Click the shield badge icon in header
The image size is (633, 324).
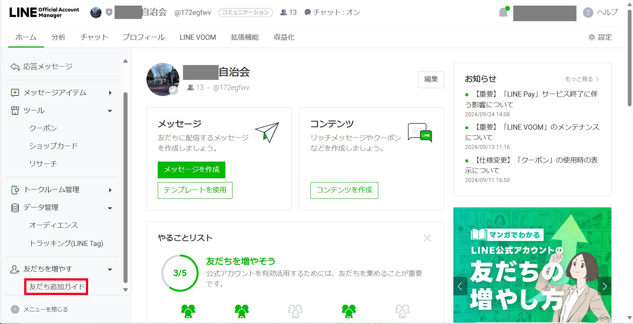pyautogui.click(x=109, y=12)
